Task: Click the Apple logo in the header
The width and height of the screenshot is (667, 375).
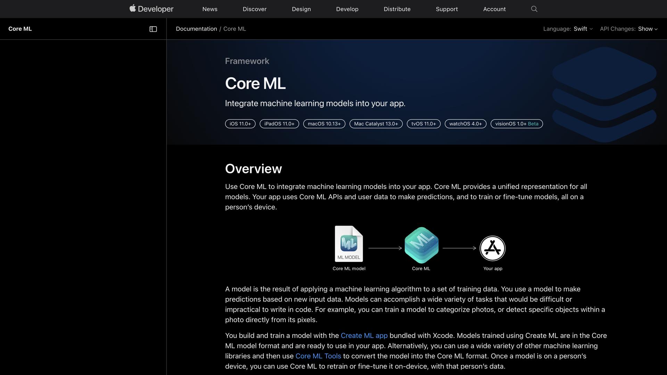Action: [x=133, y=8]
